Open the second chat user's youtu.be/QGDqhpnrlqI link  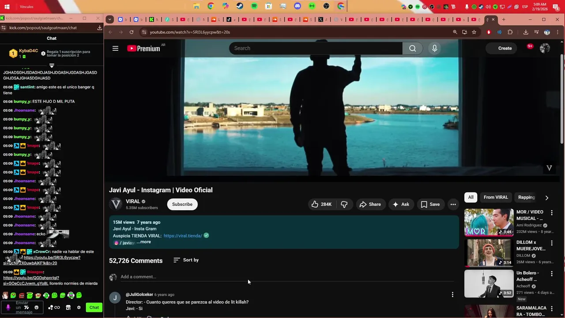click(31, 278)
